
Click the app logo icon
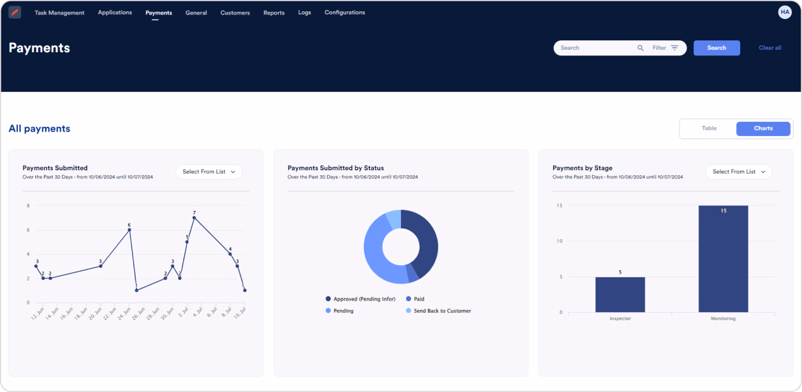coord(15,12)
